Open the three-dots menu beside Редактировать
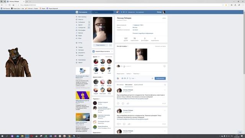The image size is (245, 138). 111,45
